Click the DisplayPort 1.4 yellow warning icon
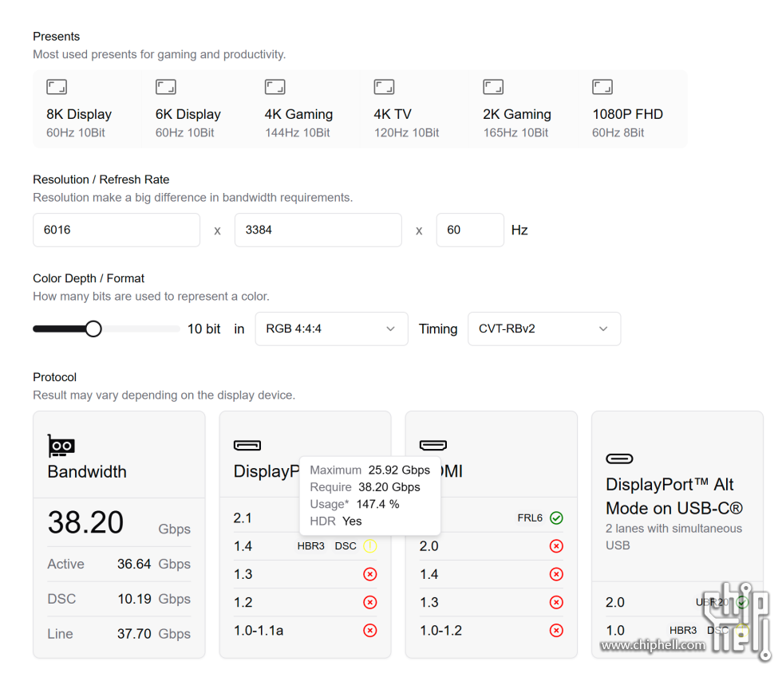Viewport: 782px width, 673px height. 370,546
